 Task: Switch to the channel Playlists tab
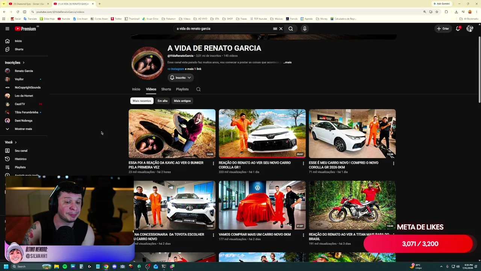(182, 89)
